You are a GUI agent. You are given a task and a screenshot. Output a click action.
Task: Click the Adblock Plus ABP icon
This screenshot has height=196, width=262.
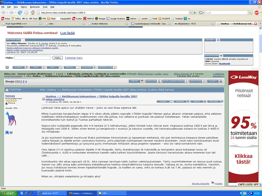pyautogui.click(x=257, y=13)
